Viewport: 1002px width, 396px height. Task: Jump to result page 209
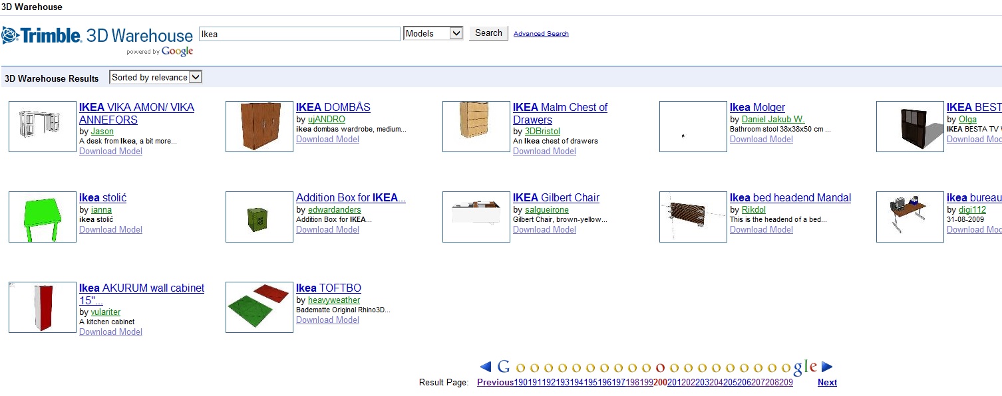coord(786,382)
